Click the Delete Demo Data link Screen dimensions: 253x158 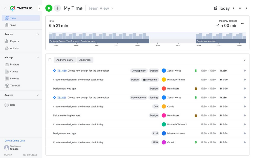(x=14, y=141)
